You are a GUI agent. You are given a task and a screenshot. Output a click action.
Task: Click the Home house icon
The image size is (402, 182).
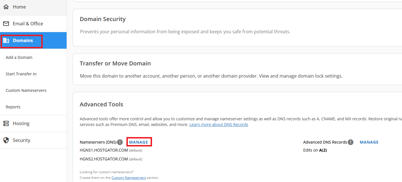(x=6, y=7)
